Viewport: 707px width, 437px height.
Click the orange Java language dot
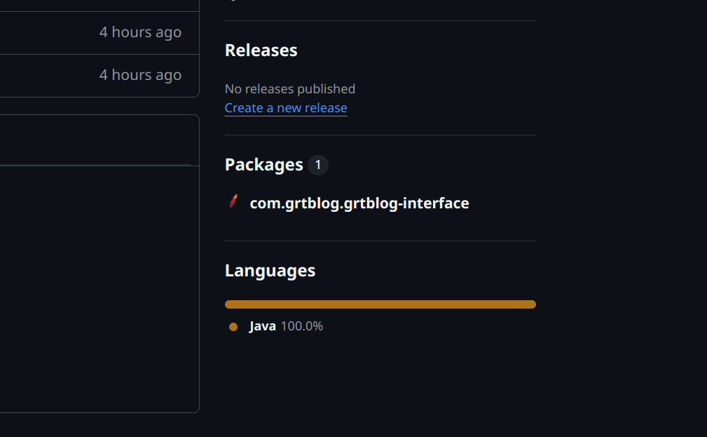point(233,327)
